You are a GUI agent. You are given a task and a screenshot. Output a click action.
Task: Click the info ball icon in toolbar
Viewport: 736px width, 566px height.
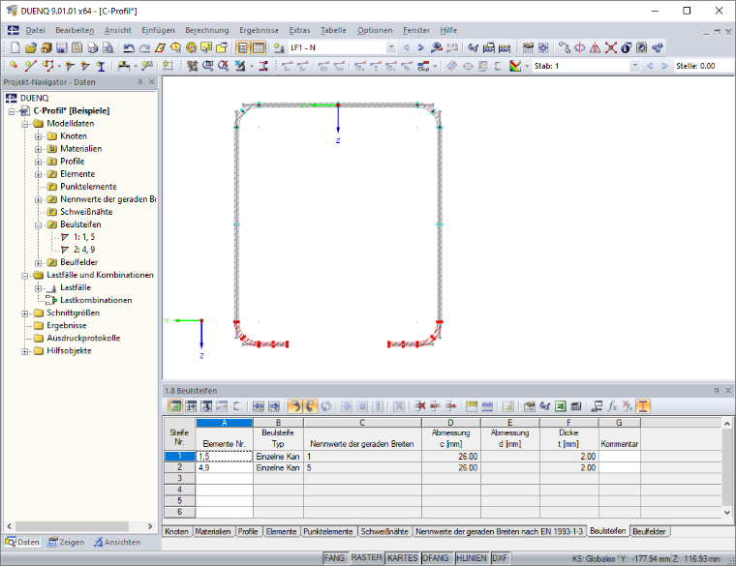627,47
